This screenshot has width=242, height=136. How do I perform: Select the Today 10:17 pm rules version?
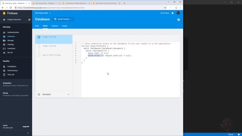(54, 39)
